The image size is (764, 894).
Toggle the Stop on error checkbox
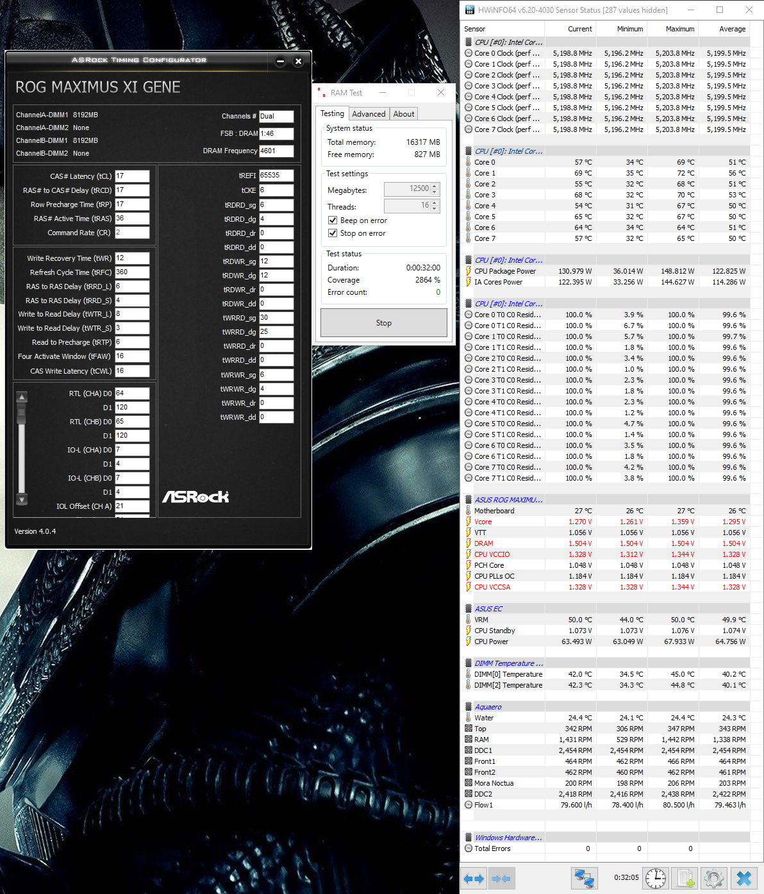[333, 233]
